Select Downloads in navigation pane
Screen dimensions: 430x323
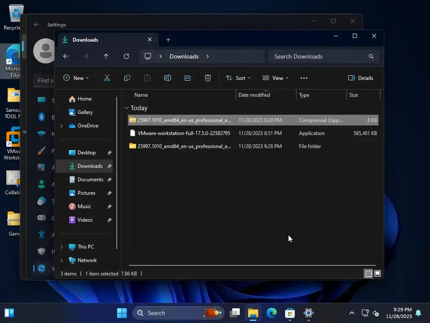point(84,166)
